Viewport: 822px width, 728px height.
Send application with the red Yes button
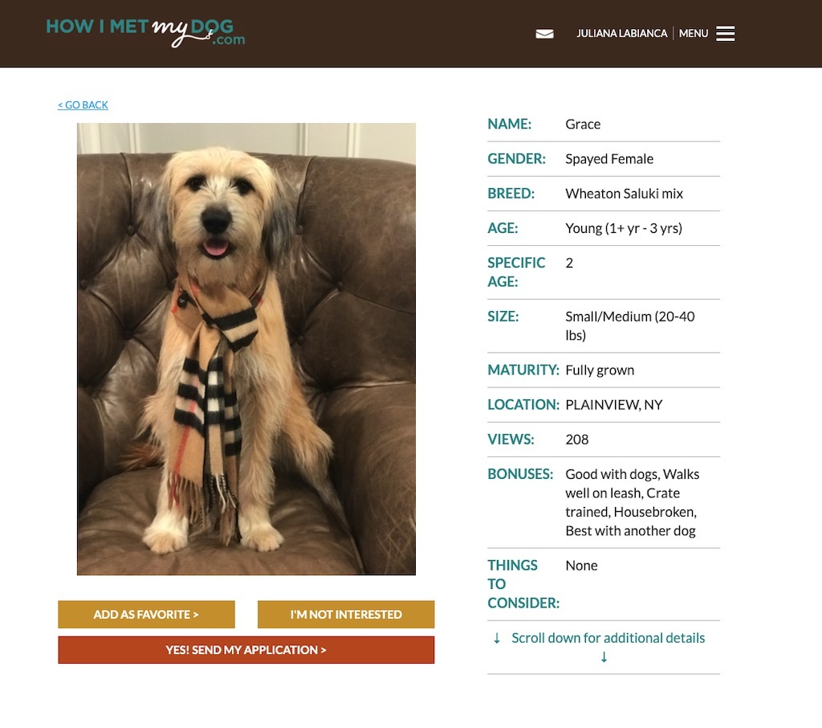click(x=246, y=650)
